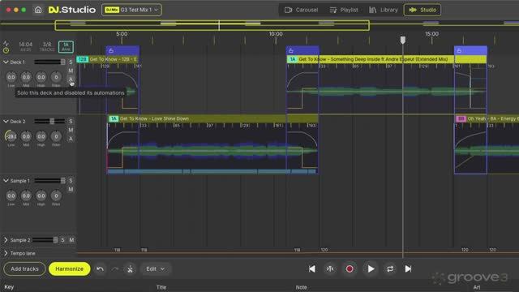Click the Sample 1 Filter knob
Viewport: 519px width, 292px height.
[56, 195]
